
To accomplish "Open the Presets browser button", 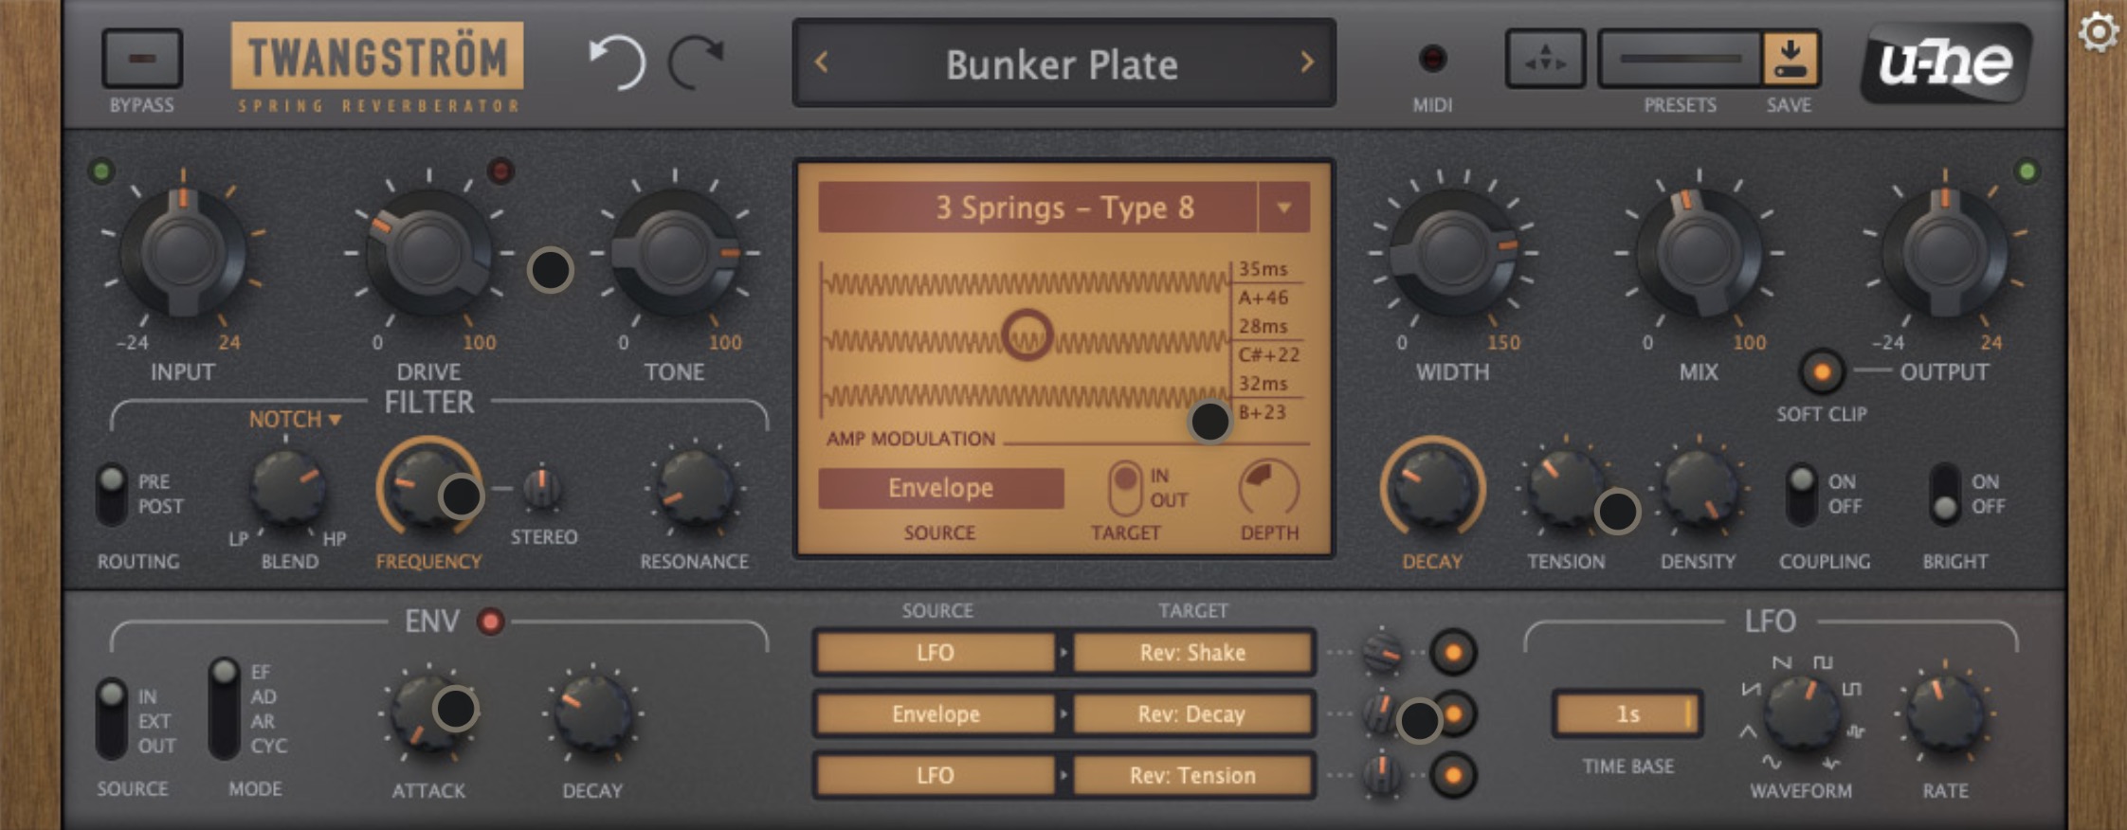I will pos(1680,60).
